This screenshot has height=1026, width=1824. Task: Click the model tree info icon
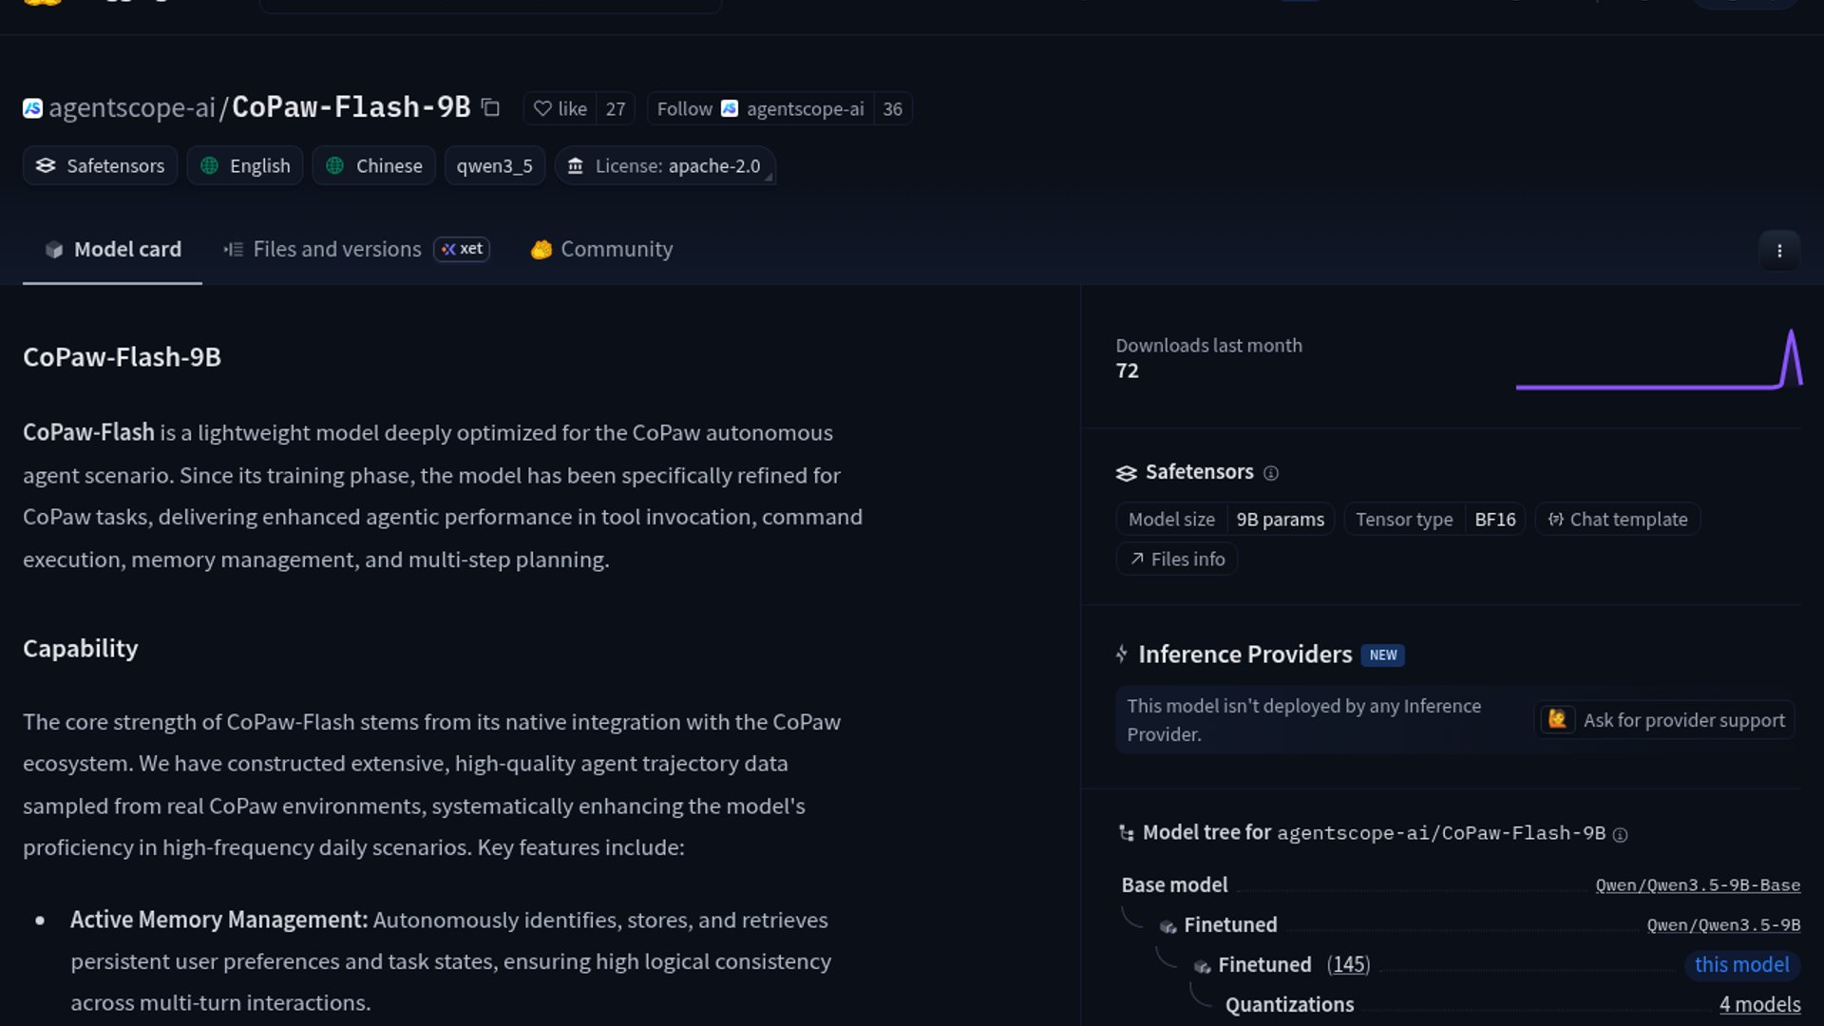(x=1621, y=834)
